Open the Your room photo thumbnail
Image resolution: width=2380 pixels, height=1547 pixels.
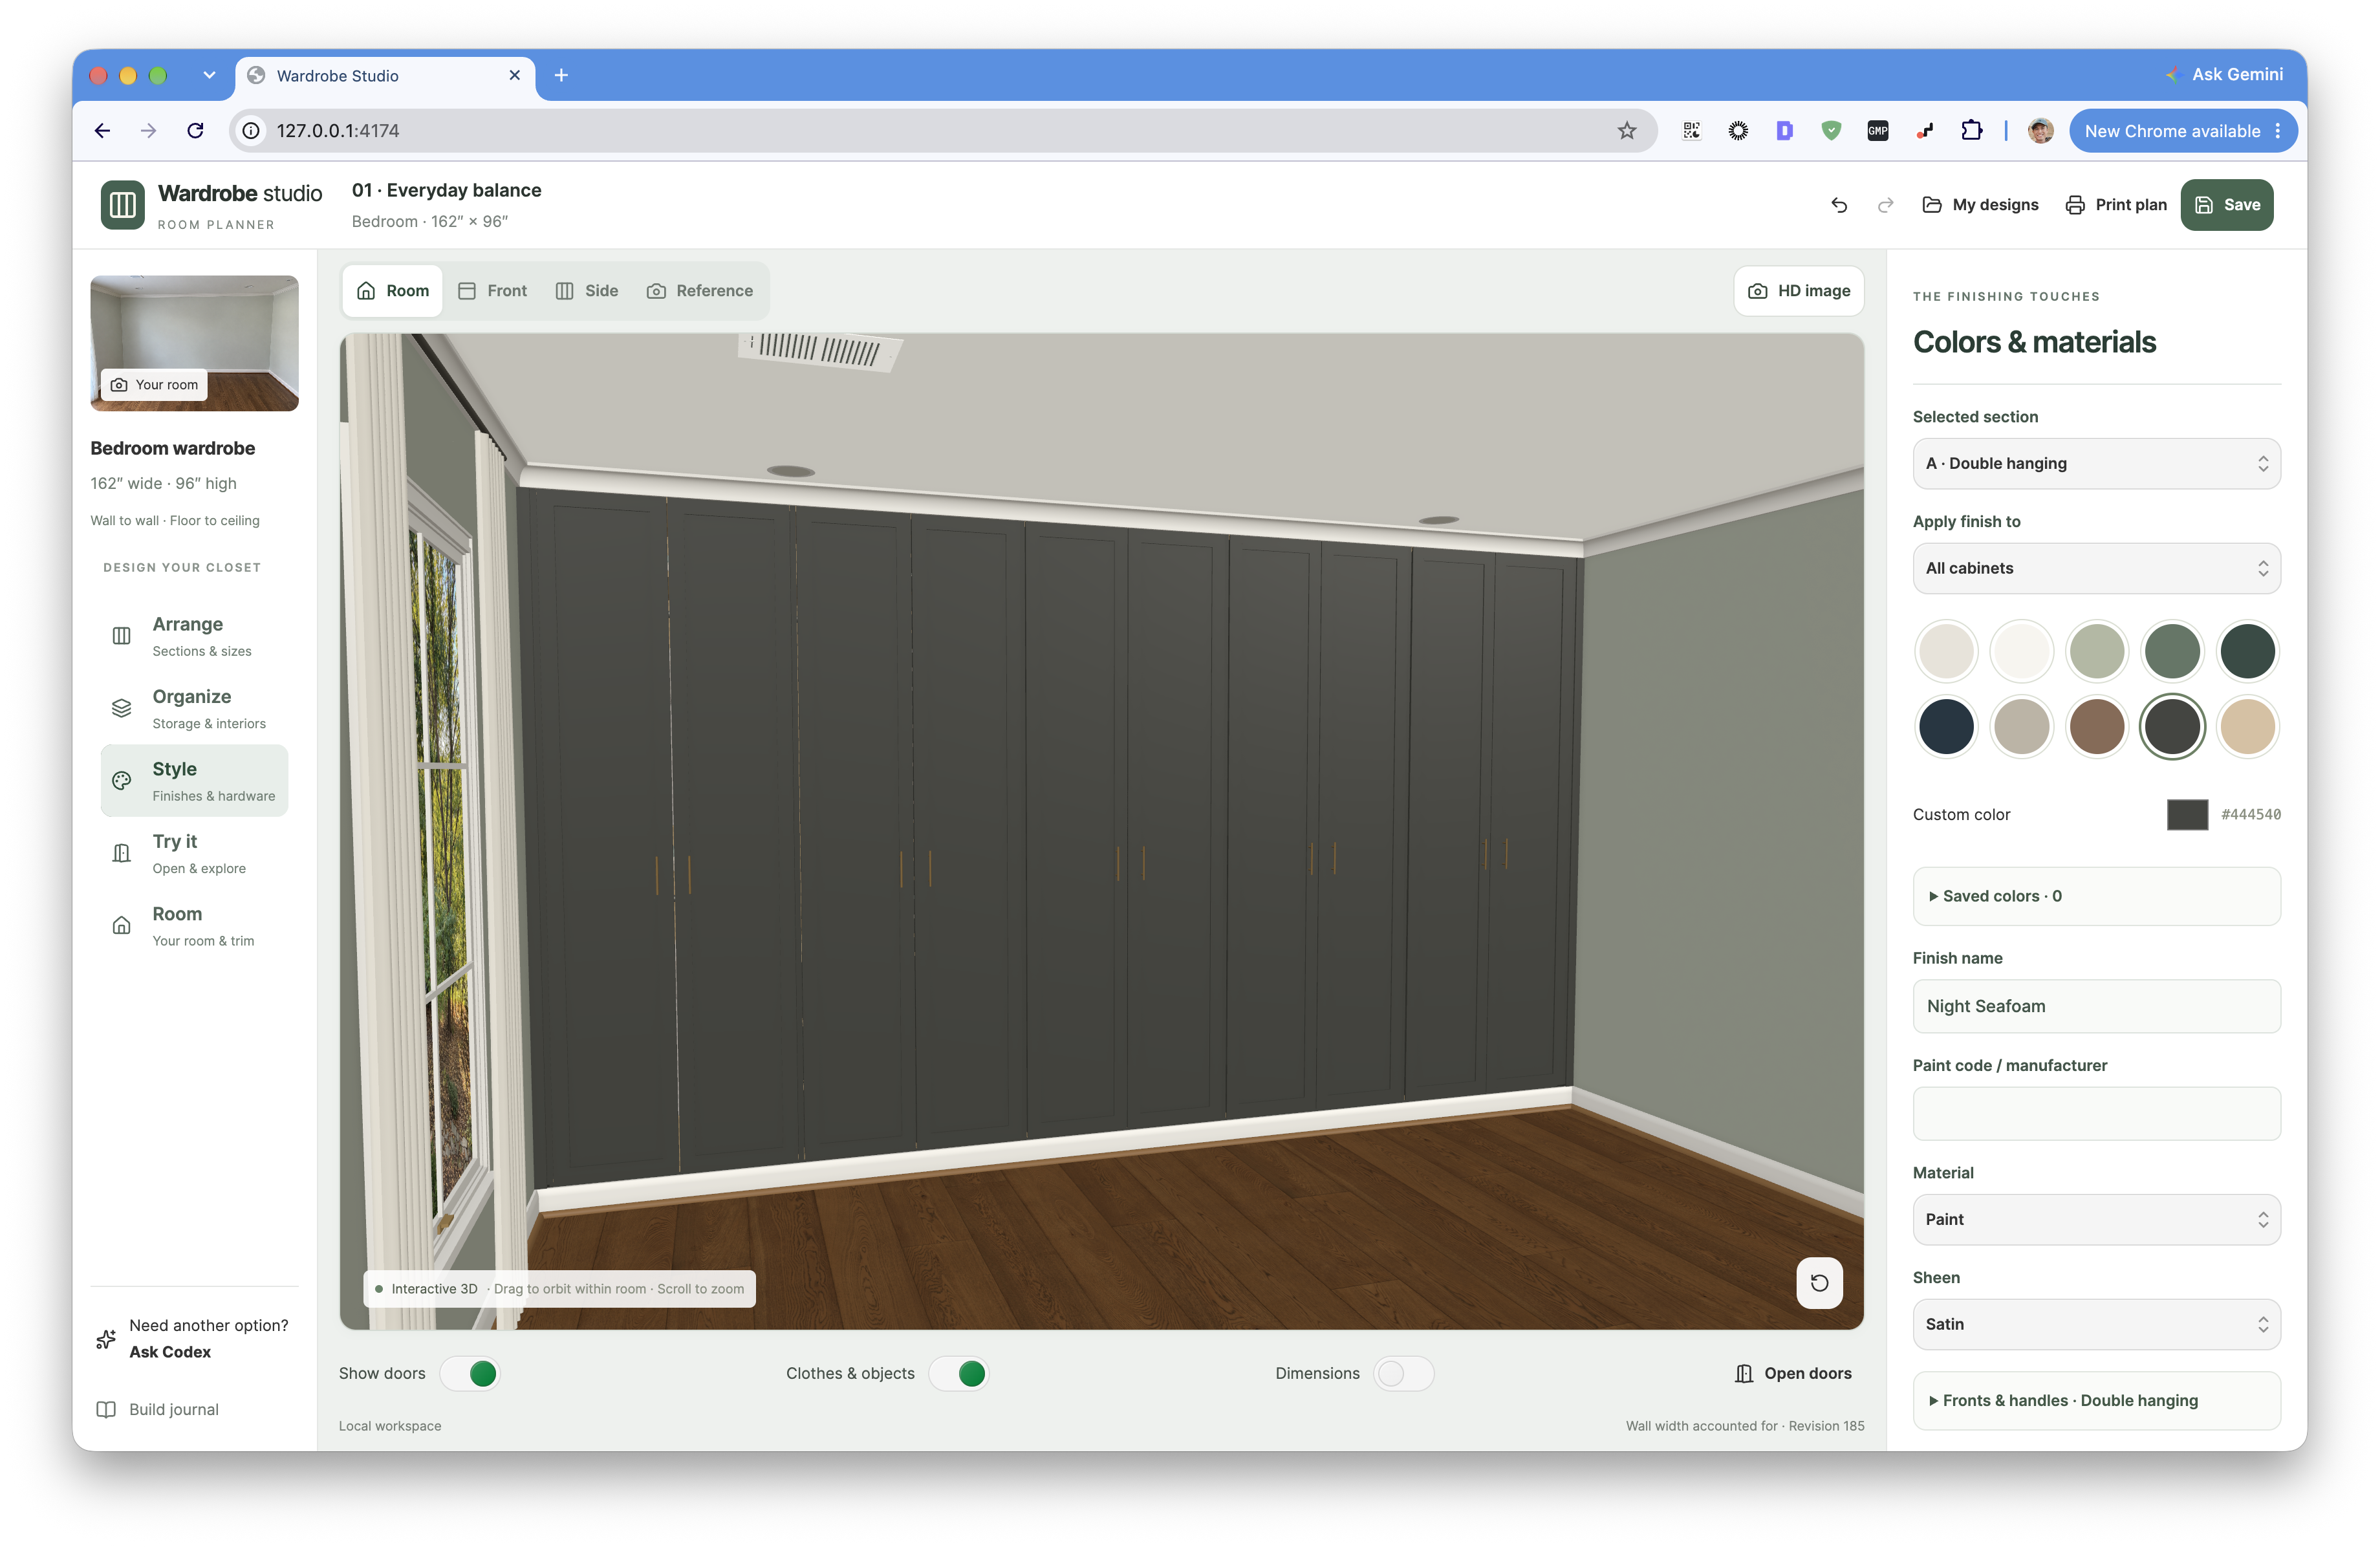(x=194, y=344)
